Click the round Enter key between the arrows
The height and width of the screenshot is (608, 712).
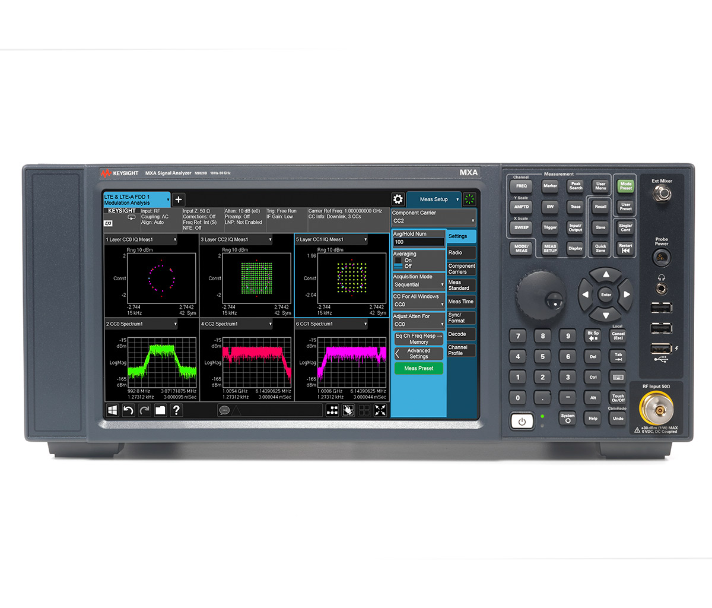point(606,294)
